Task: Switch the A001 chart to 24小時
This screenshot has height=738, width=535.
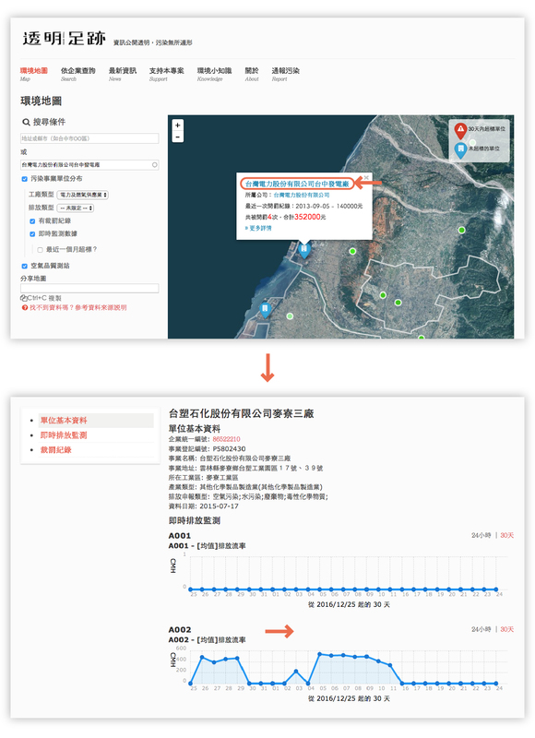Action: point(481,536)
